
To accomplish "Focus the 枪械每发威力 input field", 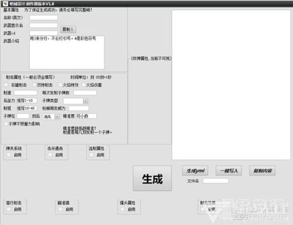I will pyautogui.click(x=79, y=108).
